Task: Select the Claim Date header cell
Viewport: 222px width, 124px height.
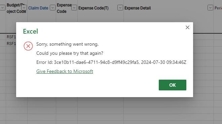Action: [x=38, y=8]
